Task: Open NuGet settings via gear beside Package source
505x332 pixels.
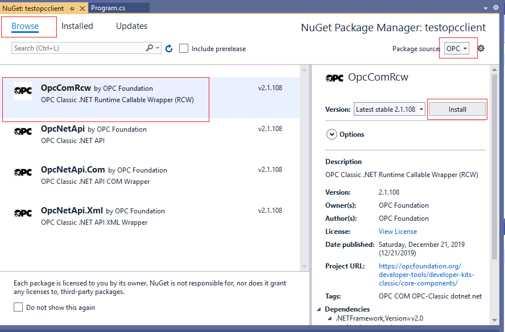Action: (x=481, y=48)
